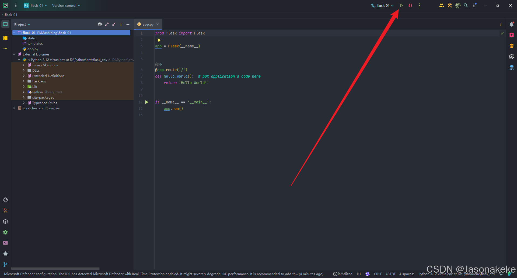Image resolution: width=517 pixels, height=278 pixels.
Task: Run the flask-01 configuration
Action: pos(401,5)
